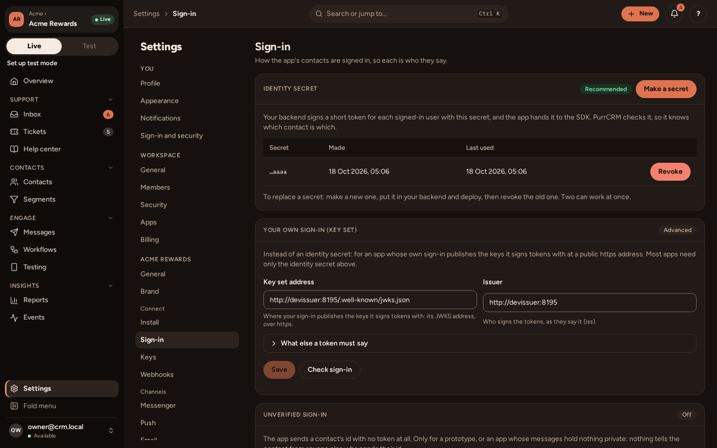Save the key set settings
Image resolution: width=717 pixels, height=448 pixels.
(x=279, y=370)
